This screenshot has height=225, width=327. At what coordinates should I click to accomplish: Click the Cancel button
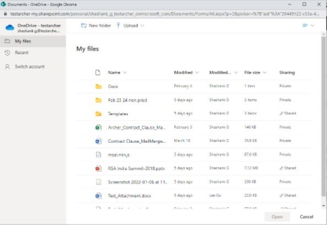coord(306,217)
